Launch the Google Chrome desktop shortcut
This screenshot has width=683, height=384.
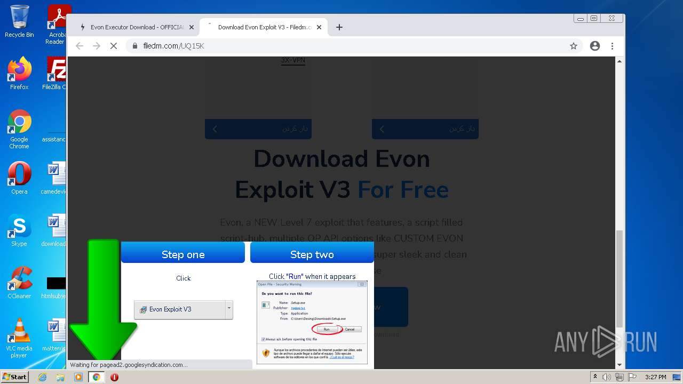(x=19, y=130)
